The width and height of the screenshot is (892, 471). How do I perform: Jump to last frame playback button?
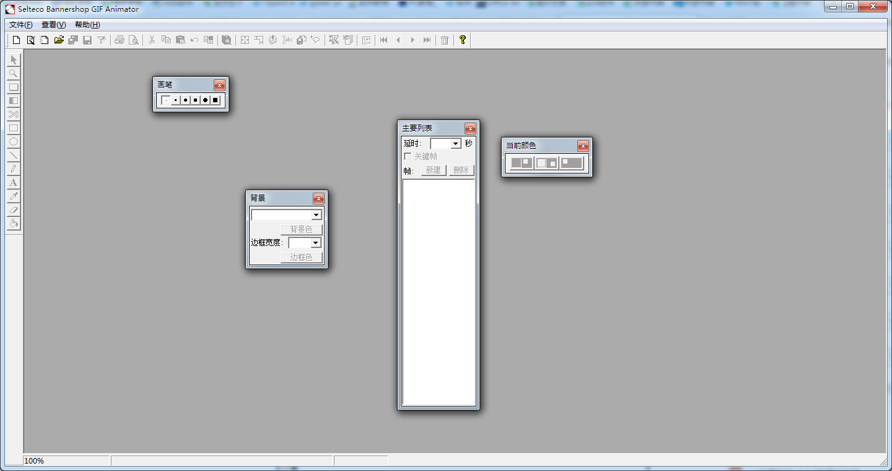click(x=427, y=40)
